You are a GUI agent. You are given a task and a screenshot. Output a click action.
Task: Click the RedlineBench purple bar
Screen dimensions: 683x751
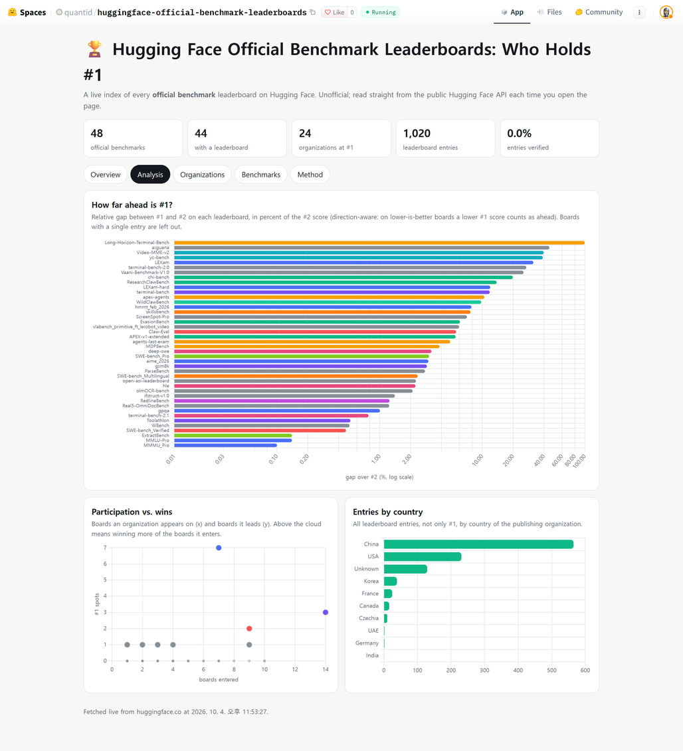point(282,401)
